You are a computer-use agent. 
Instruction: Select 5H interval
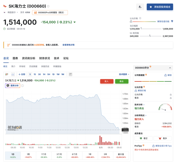click(49, 74)
